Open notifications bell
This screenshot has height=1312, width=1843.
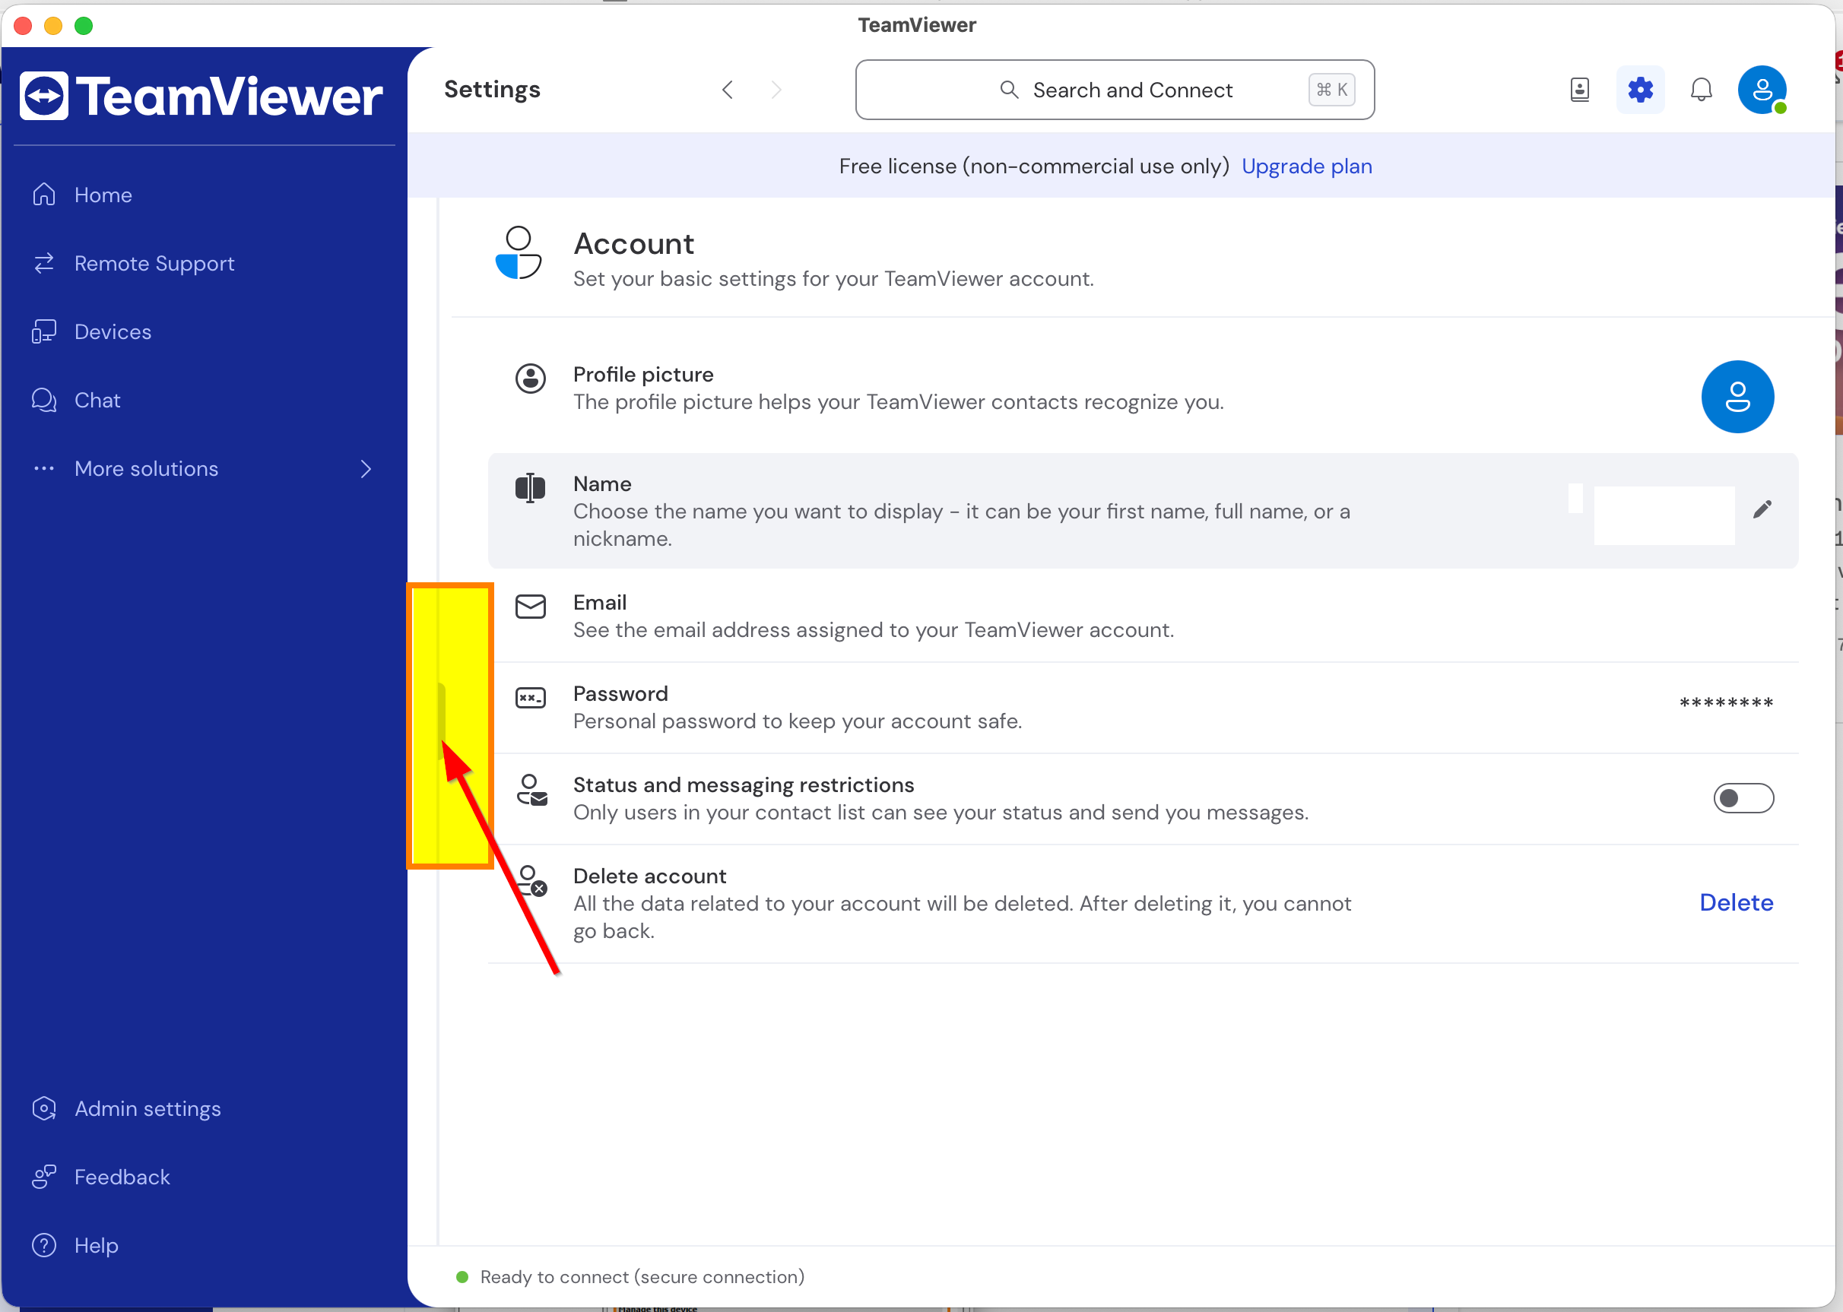coord(1702,90)
